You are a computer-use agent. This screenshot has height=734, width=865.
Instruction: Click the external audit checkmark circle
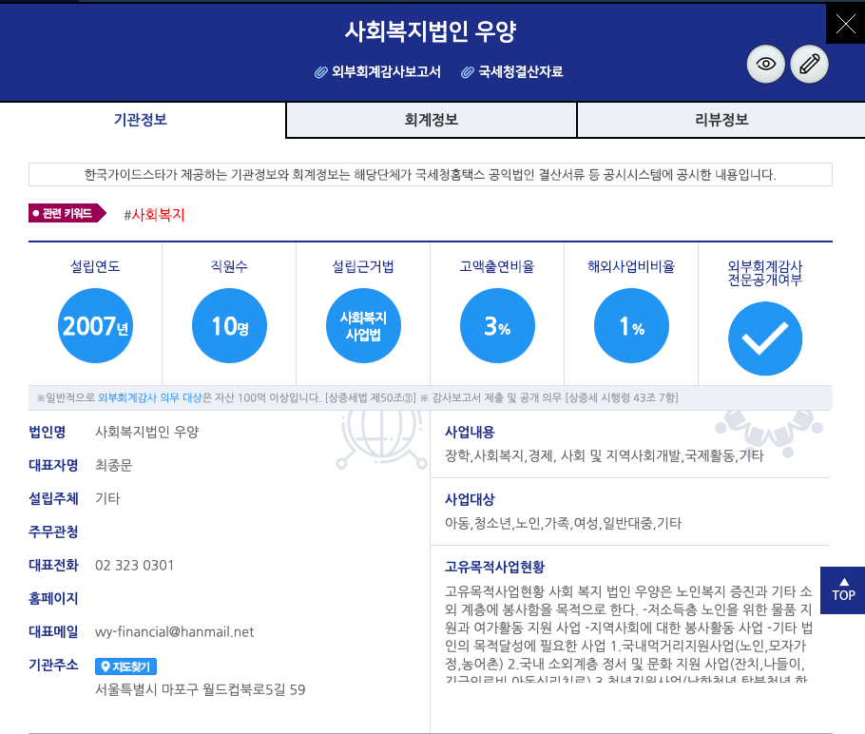pyautogui.click(x=765, y=338)
